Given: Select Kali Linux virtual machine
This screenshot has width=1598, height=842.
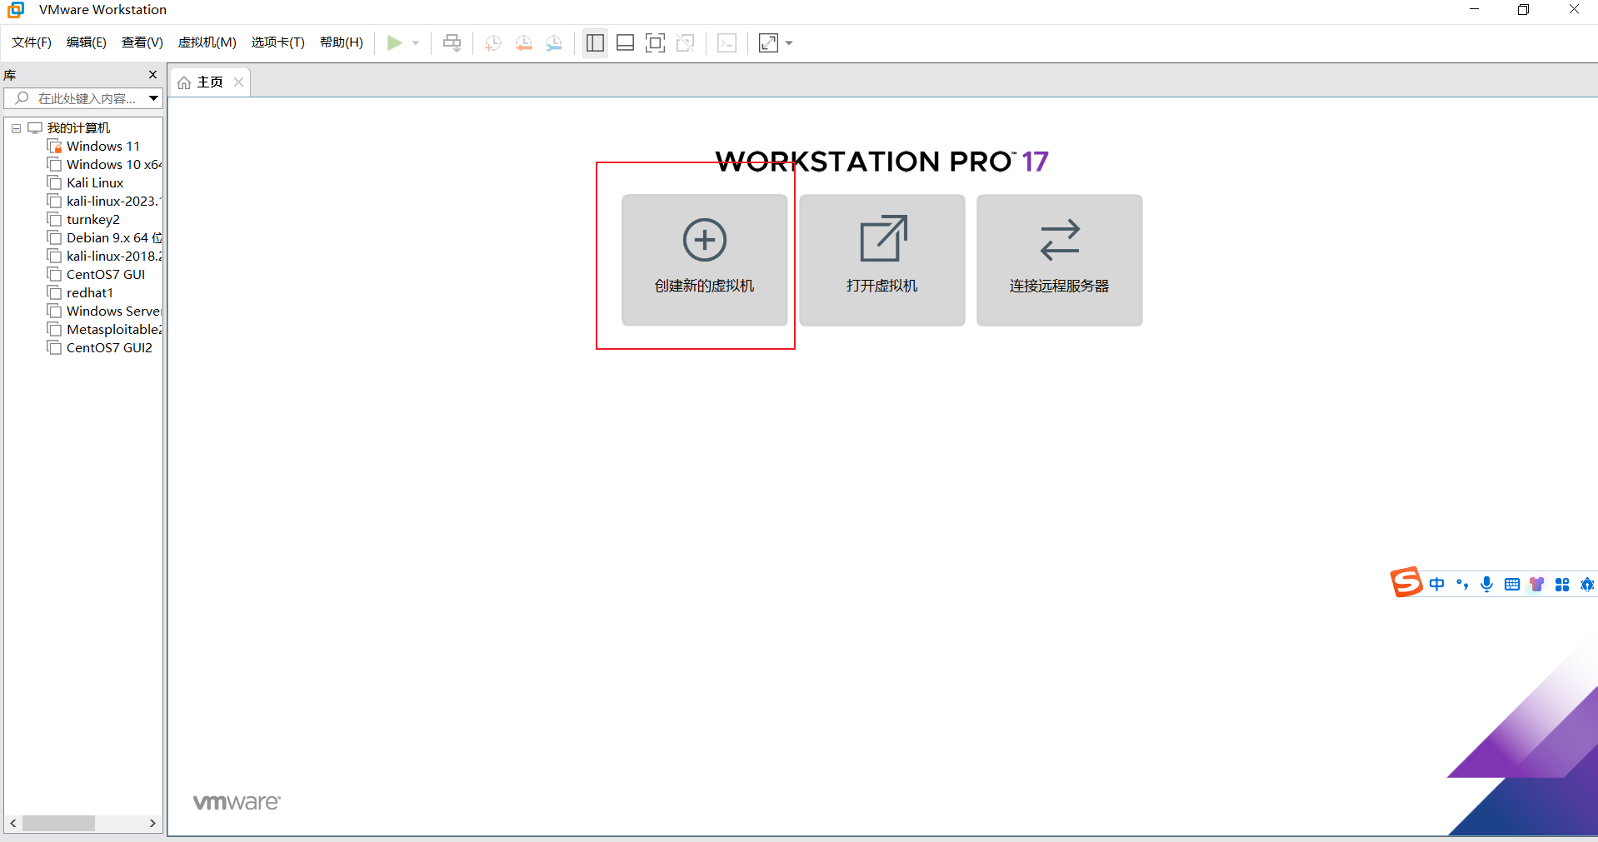Looking at the screenshot, I should point(95,183).
